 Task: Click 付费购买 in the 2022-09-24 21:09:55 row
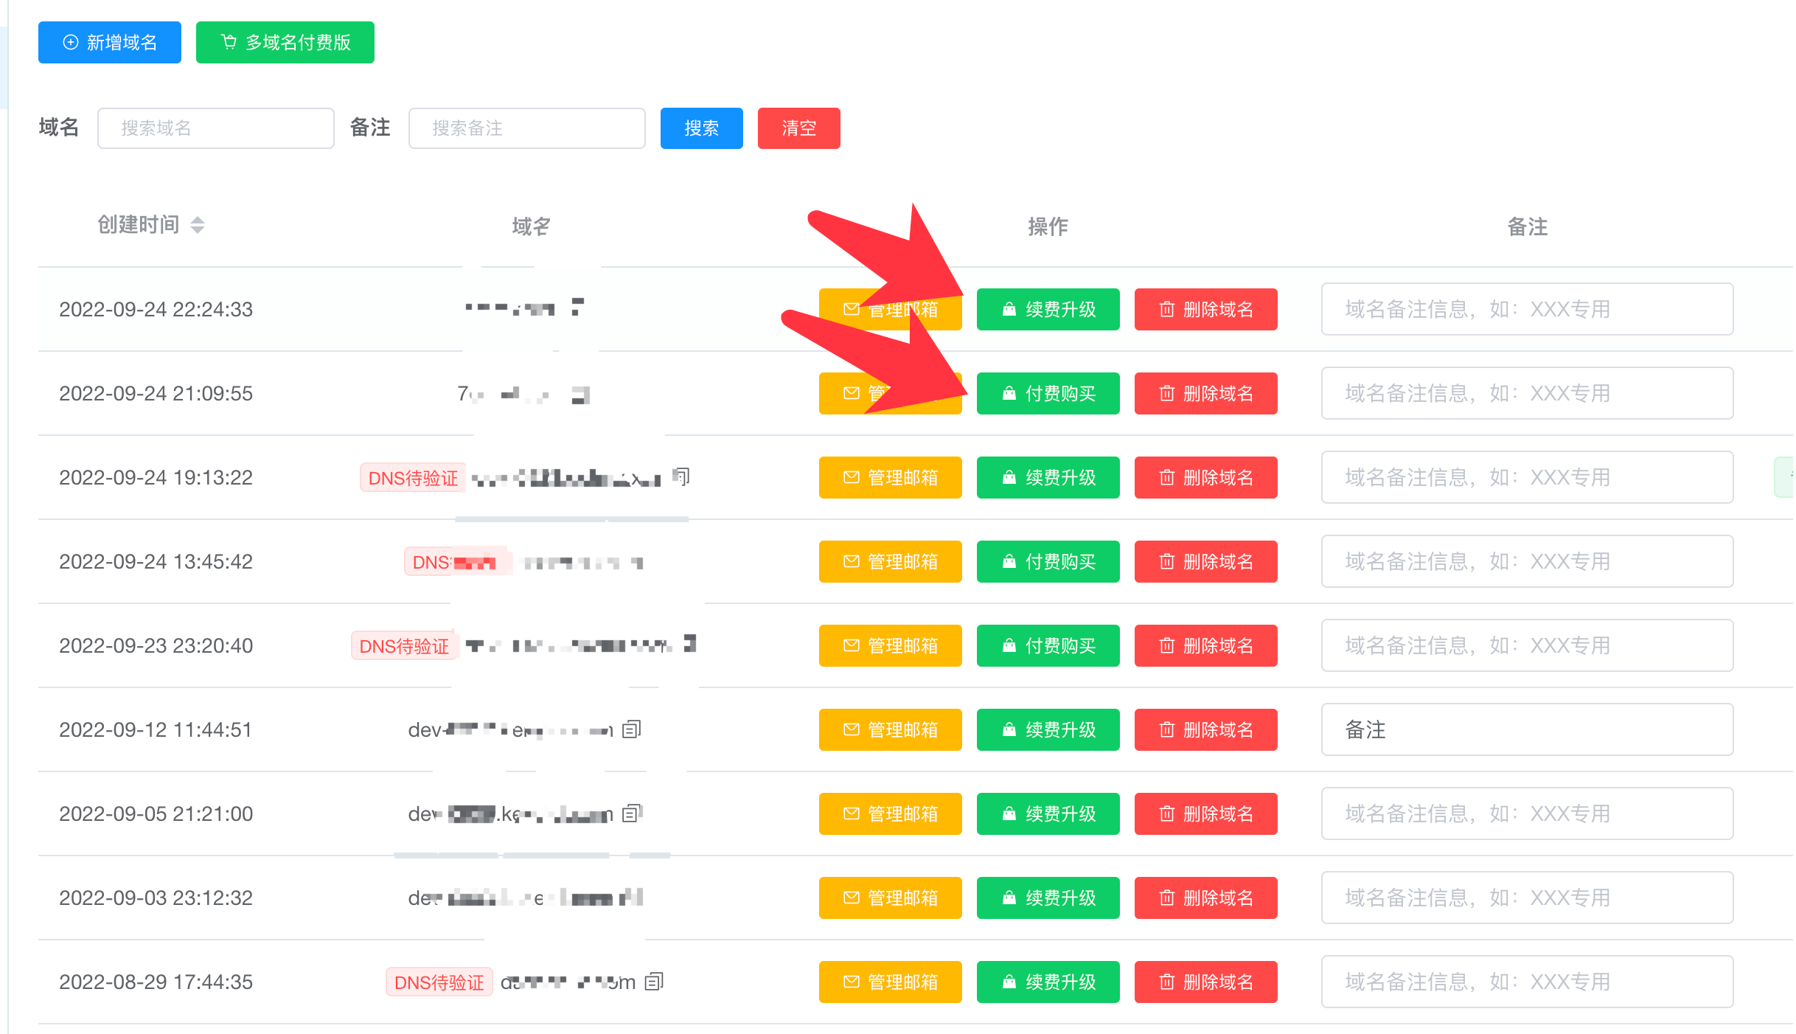pyautogui.click(x=1048, y=393)
